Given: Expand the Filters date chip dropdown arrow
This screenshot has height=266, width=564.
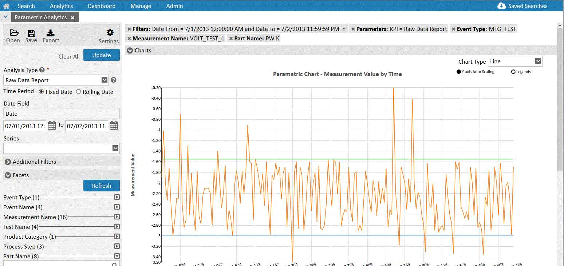Looking at the screenshot, I should 344,29.
